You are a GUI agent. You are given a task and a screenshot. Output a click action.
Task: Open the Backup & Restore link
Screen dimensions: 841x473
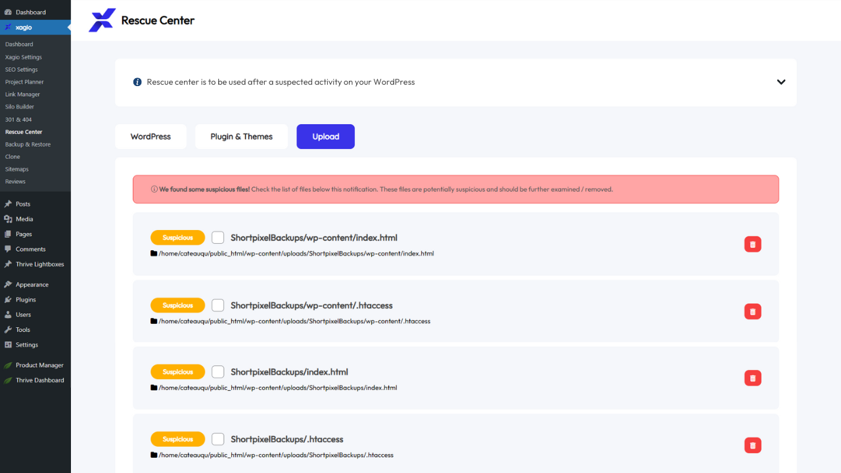(x=26, y=144)
